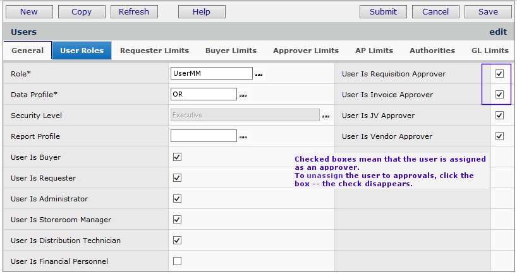517x274 pixels.
Task: Uncheck User Is Invoice Approver checkbox
Action: (x=499, y=95)
